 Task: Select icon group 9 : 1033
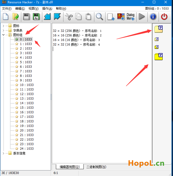tap(26, 80)
